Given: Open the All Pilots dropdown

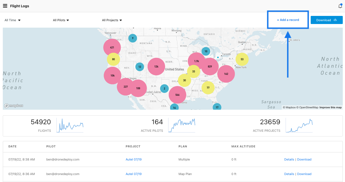Looking at the screenshot, I should [x=61, y=20].
